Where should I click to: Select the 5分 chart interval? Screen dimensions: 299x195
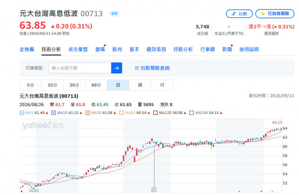(x=31, y=85)
